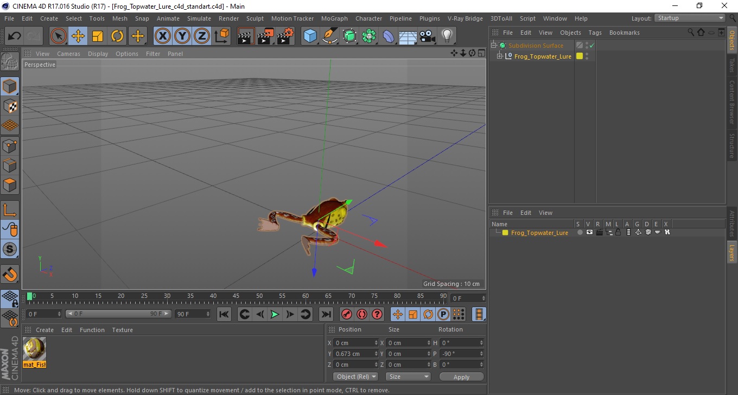Add a Camera object
Image resolution: width=738 pixels, height=395 pixels.
(428, 36)
